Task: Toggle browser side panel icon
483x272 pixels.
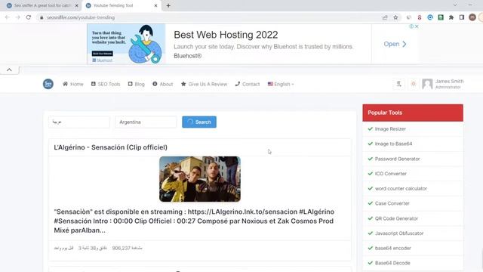Action: pos(462,17)
